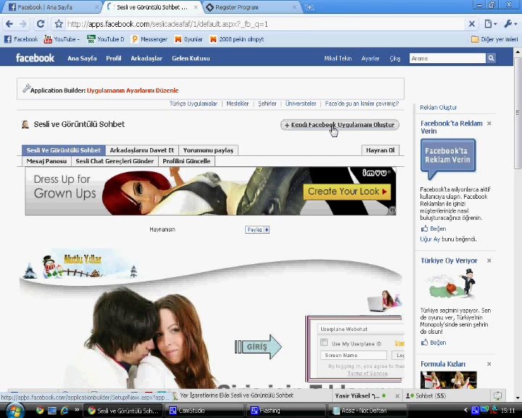Open the Meslekler link
Image resolution: width=522 pixels, height=418 pixels.
(237, 104)
